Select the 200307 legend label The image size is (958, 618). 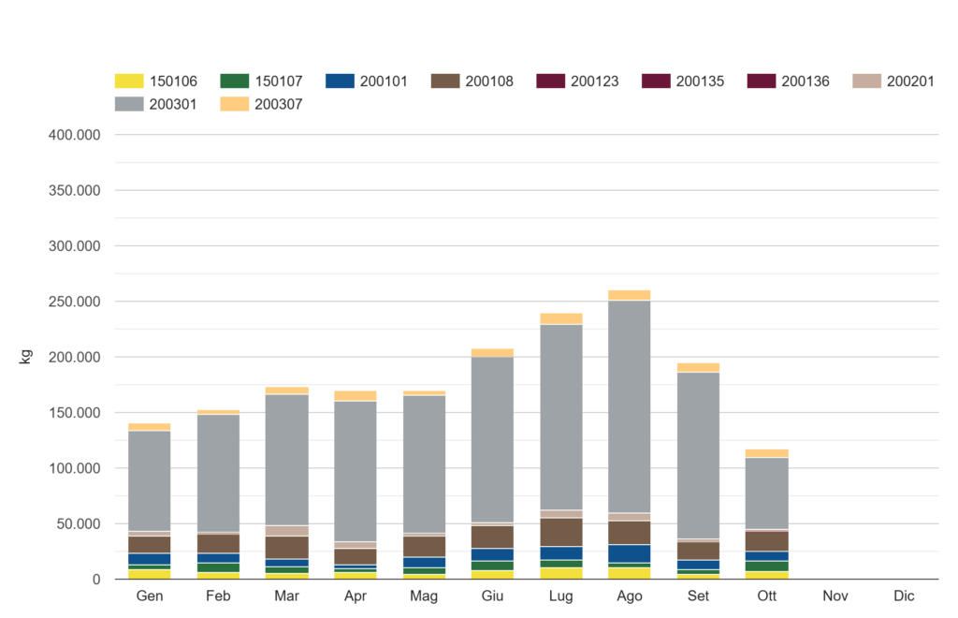pyautogui.click(x=279, y=105)
